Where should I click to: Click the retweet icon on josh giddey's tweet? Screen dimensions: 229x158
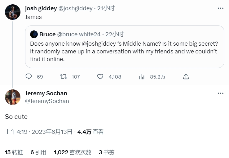coord(64,77)
